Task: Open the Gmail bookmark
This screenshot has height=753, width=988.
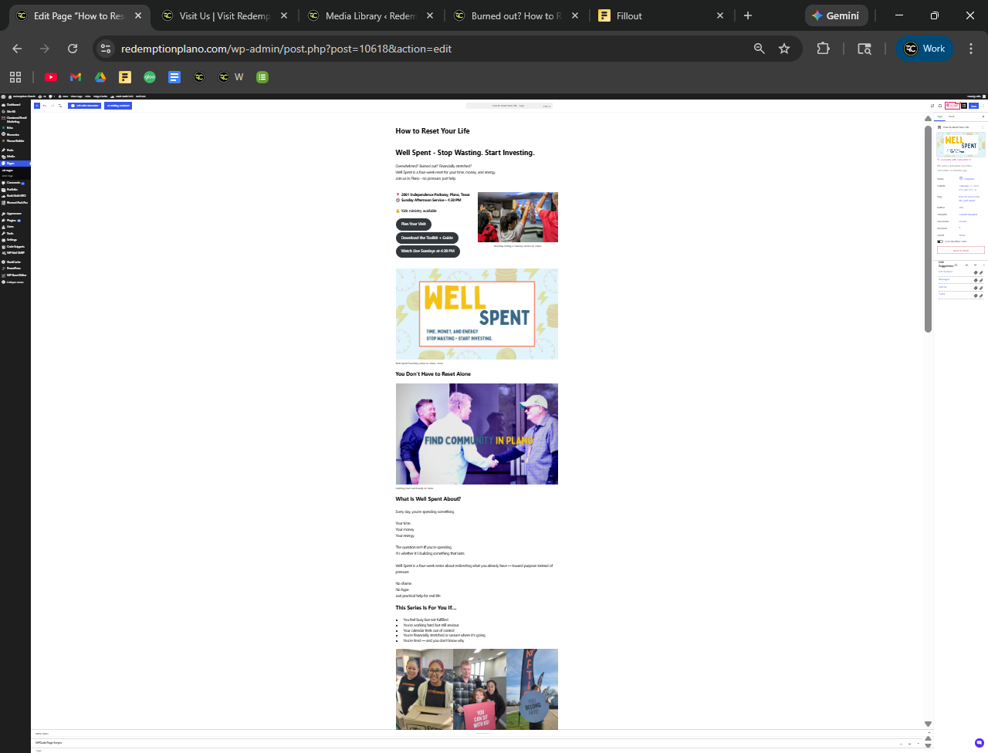Action: coord(76,77)
